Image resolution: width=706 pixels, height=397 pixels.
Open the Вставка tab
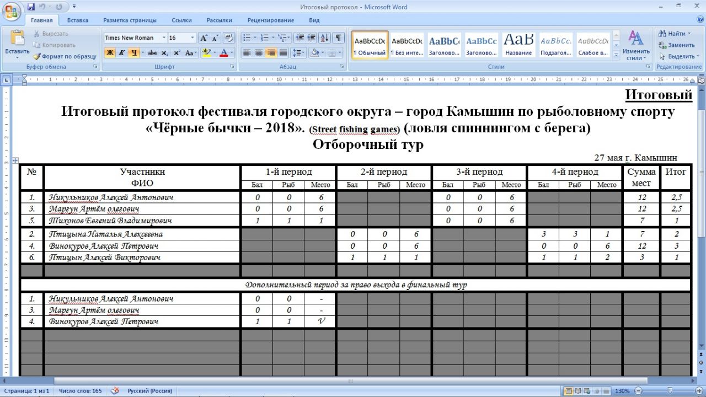(78, 20)
